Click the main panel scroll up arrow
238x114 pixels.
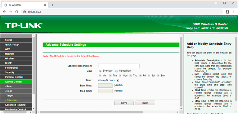pos(181,36)
